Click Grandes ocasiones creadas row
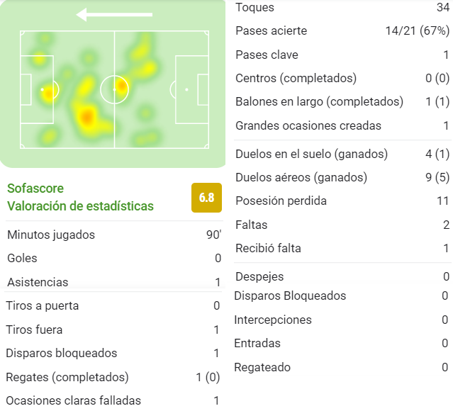 coord(342,125)
